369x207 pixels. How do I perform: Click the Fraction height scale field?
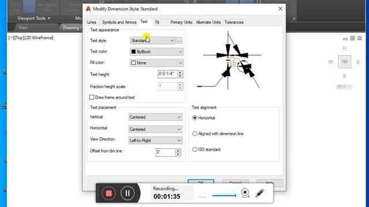168,86
